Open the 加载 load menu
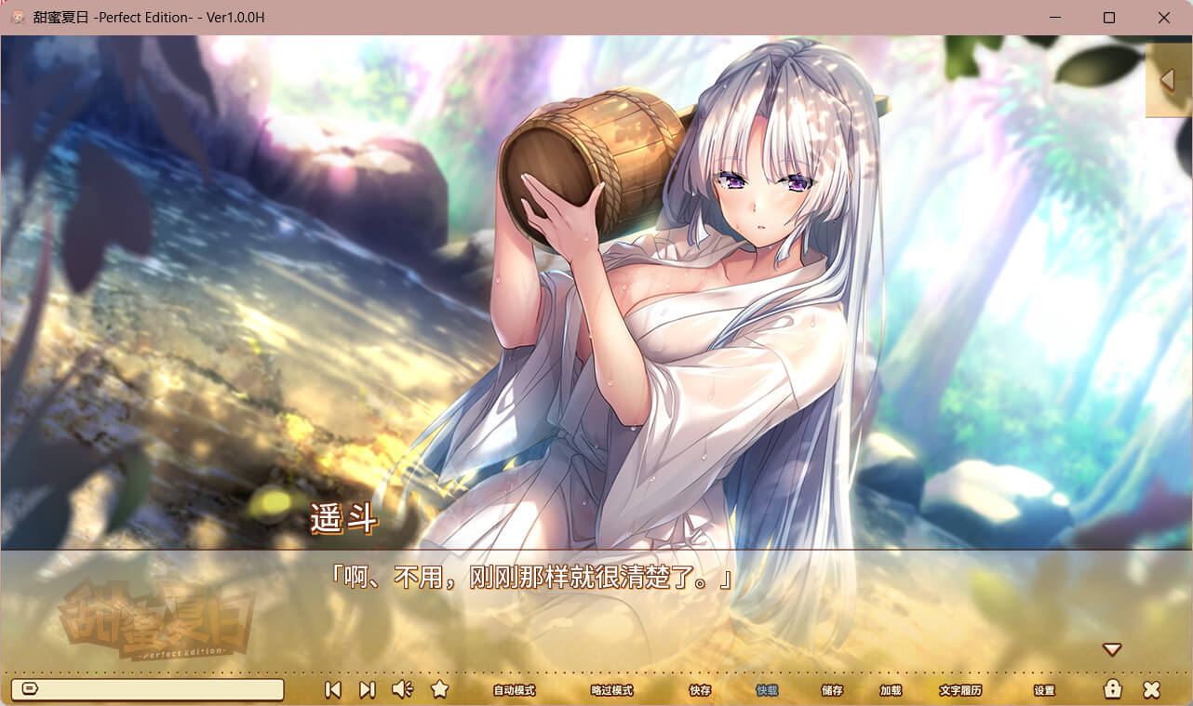The width and height of the screenshot is (1193, 706). pyautogui.click(x=891, y=691)
